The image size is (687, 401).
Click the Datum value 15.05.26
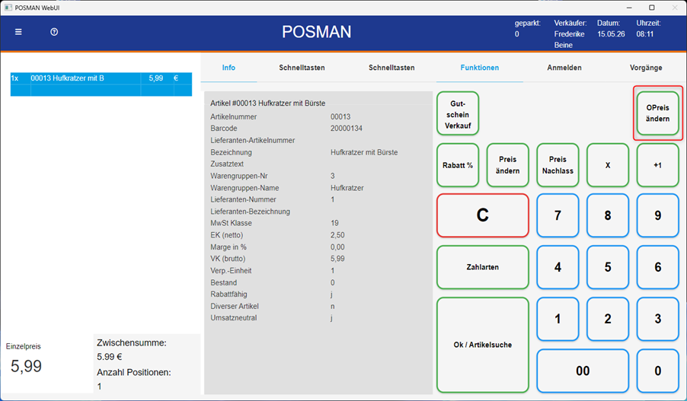point(611,34)
